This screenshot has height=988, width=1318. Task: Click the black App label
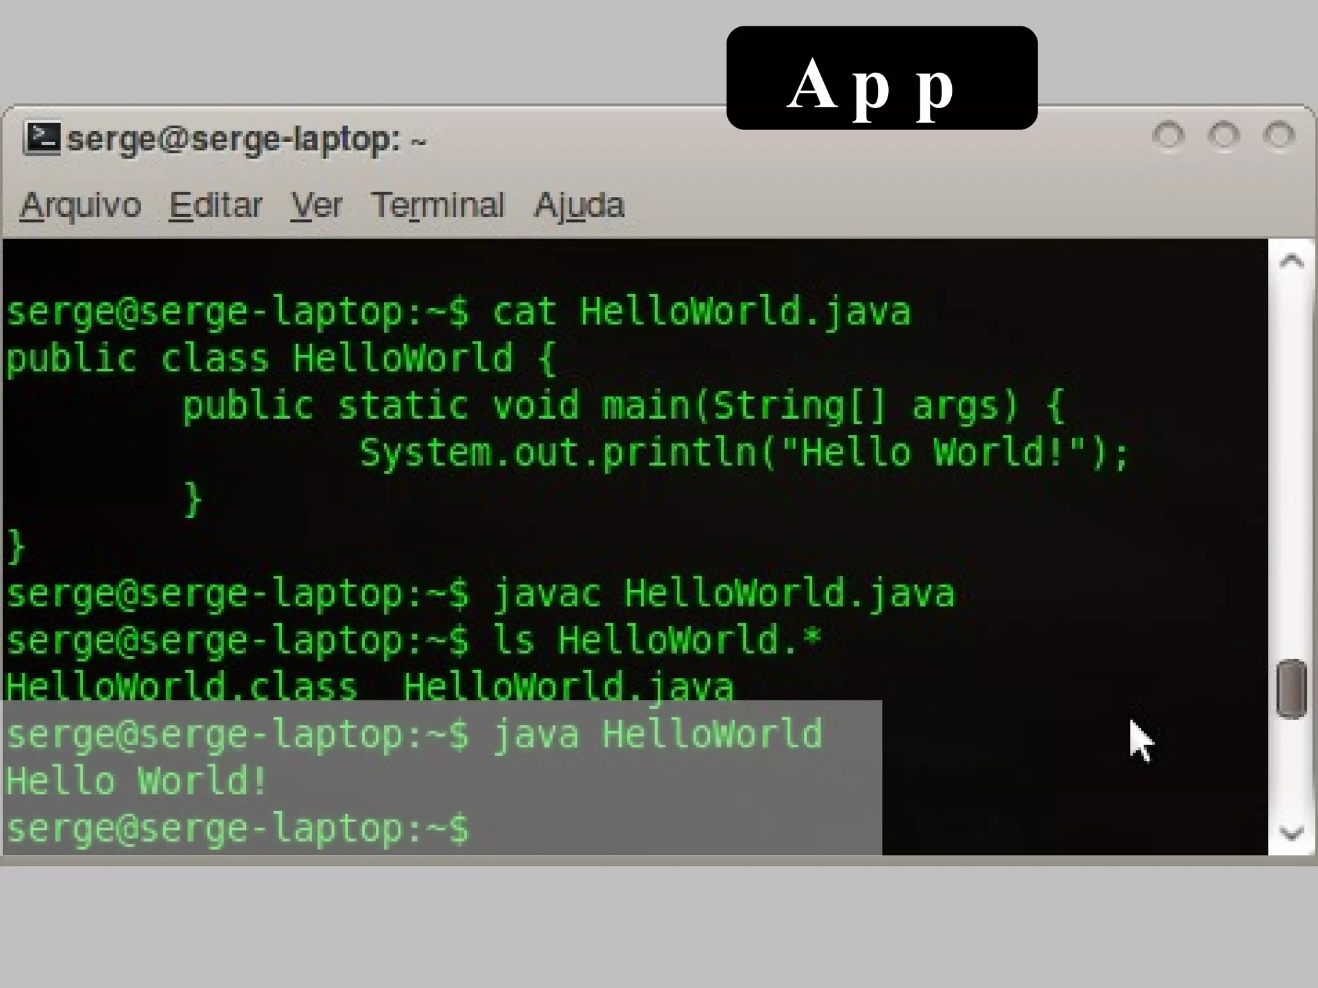coord(882,78)
